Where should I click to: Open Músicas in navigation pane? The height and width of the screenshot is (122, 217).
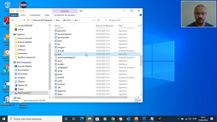tap(21, 81)
